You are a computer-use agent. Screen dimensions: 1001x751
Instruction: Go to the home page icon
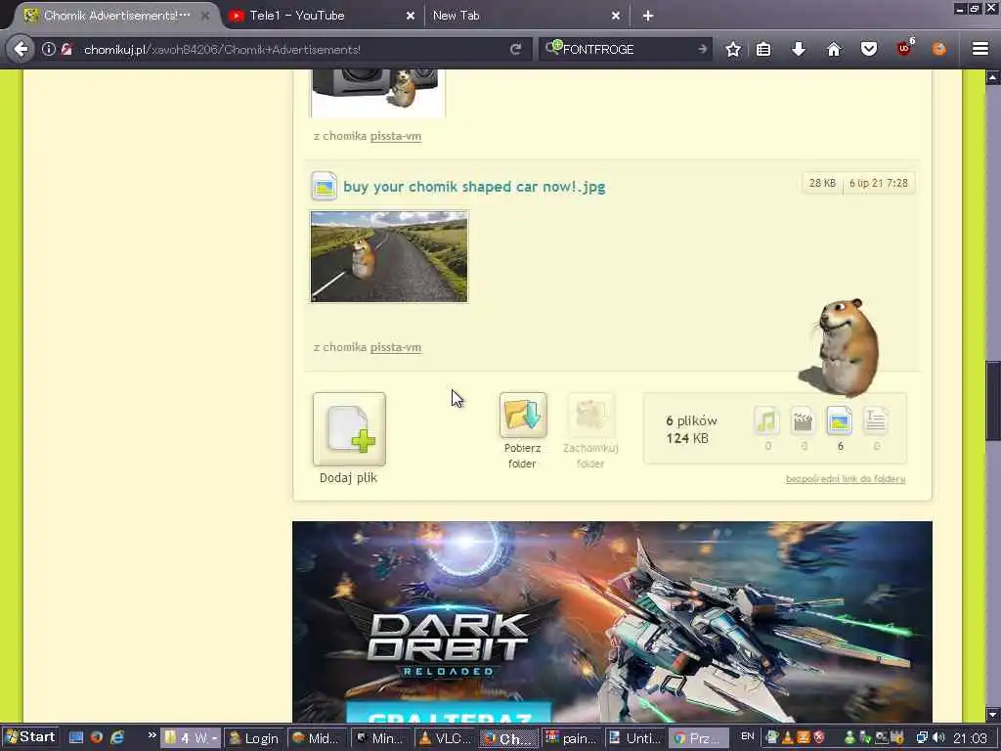coord(834,49)
